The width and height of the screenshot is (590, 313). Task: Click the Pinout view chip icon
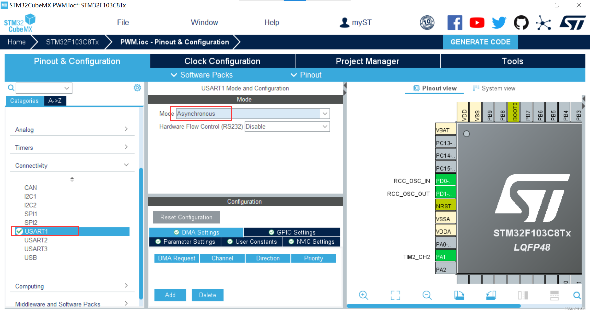click(416, 88)
